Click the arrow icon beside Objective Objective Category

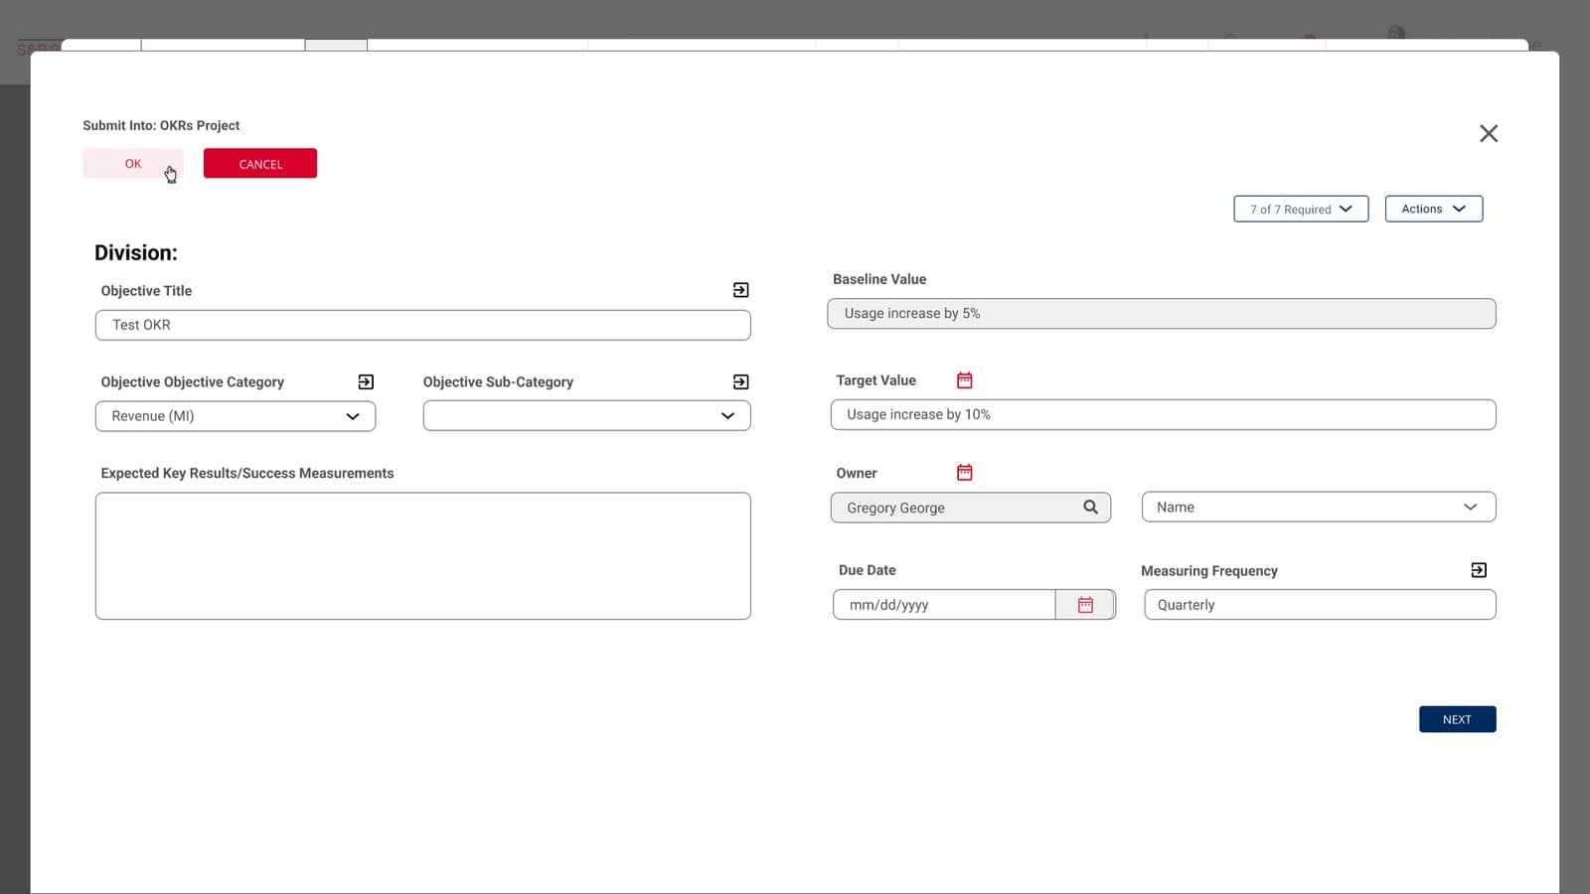point(366,381)
